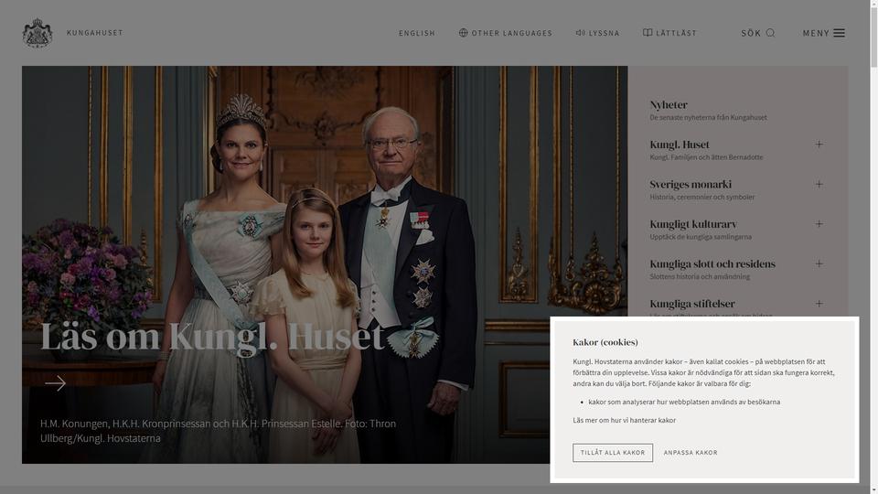The image size is (878, 494).
Task: Expand the Kungl. Huset section
Action: click(x=819, y=145)
